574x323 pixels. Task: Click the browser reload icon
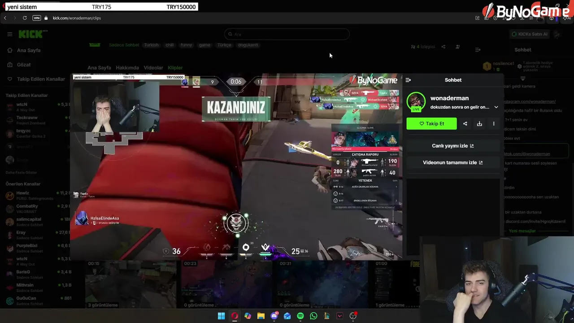pos(25,18)
